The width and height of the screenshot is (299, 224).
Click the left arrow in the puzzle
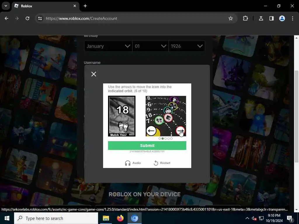(x=151, y=131)
